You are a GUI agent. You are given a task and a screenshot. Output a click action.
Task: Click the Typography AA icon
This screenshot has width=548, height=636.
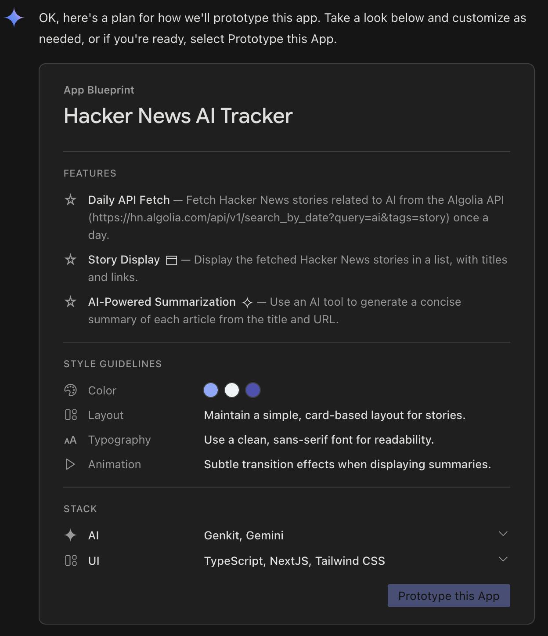click(x=70, y=440)
